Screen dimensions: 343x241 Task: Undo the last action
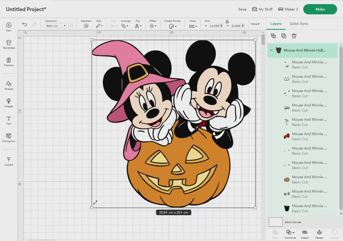25,24
